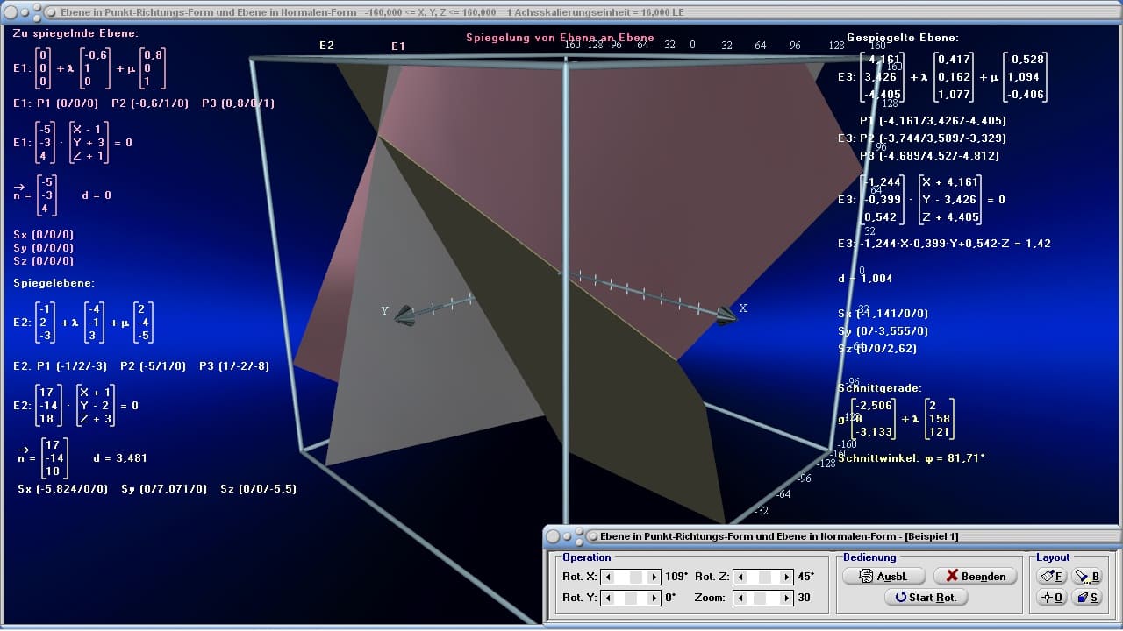The width and height of the screenshot is (1123, 631).
Task: Click the E2 plane label
Action: point(326,45)
